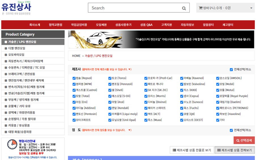Uncheck the 캐스트롤 [Castrol] checkbox
Viewport: 257px width, 160px height.
click(x=74, y=90)
